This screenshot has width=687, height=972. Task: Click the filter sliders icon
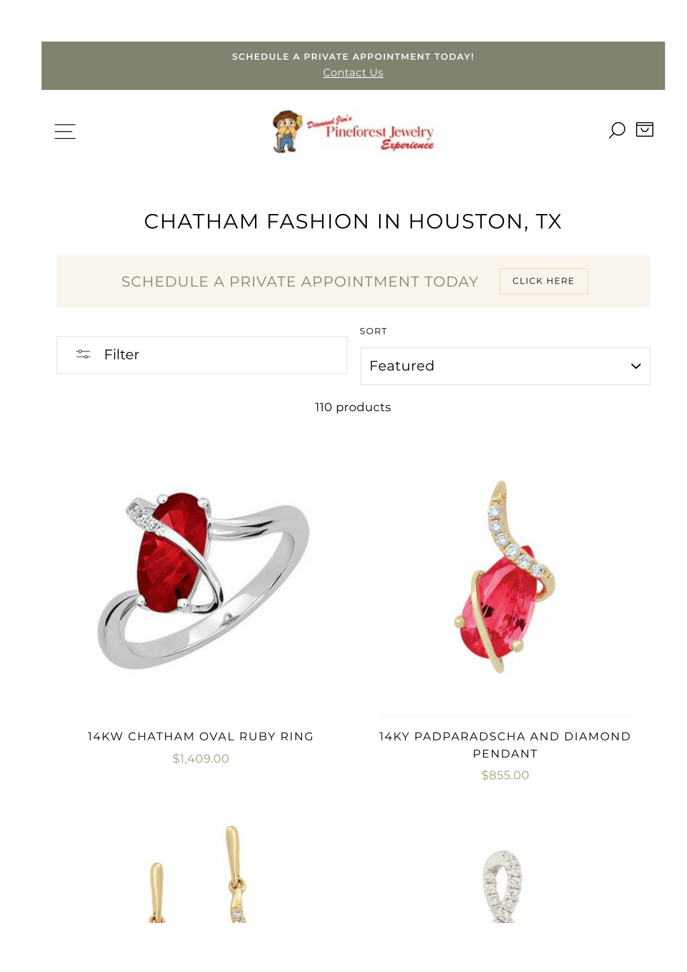point(83,354)
